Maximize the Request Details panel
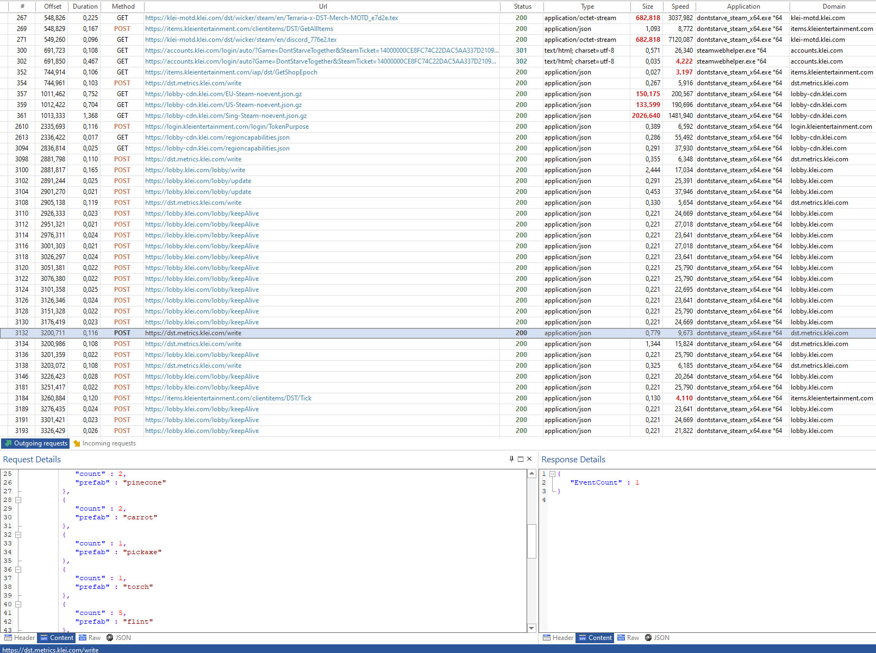The width and height of the screenshot is (876, 653). (x=521, y=459)
